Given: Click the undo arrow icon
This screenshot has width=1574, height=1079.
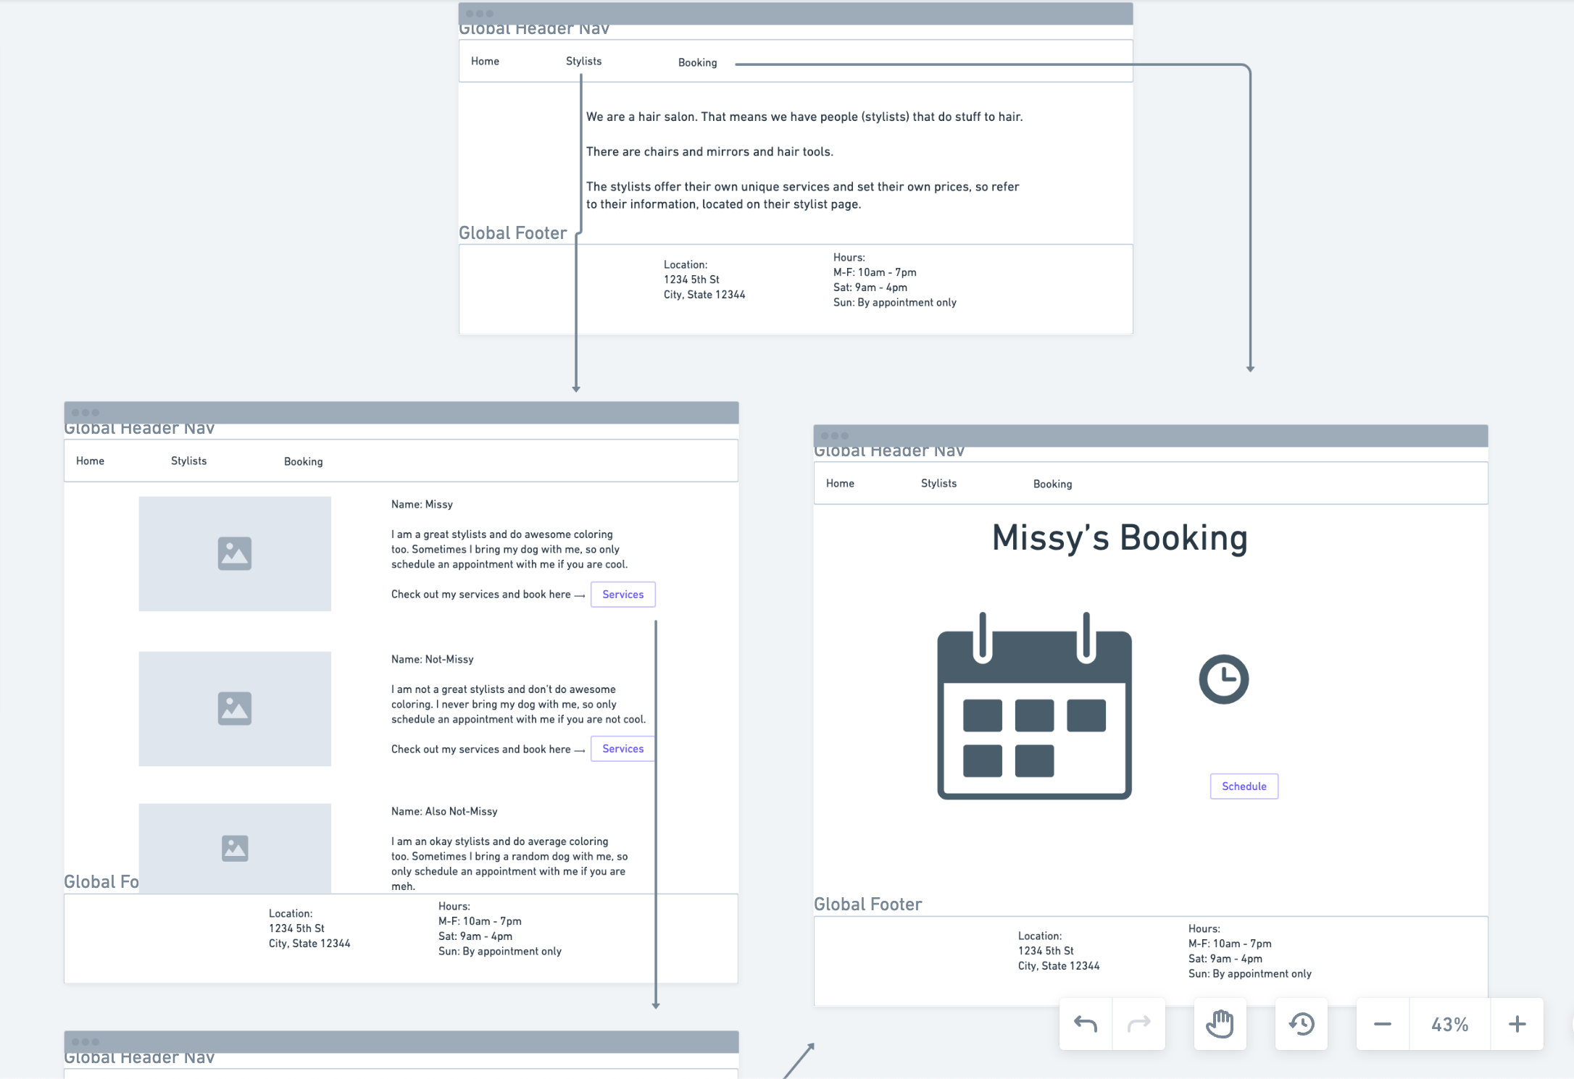Looking at the screenshot, I should click(1086, 1024).
